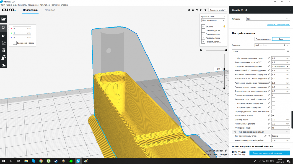Uncheck Использовать башни checkbox

click(273, 116)
